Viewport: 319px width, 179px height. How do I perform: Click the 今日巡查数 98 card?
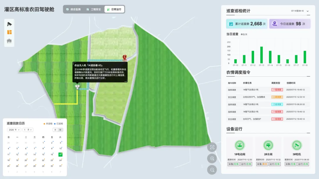290,24
